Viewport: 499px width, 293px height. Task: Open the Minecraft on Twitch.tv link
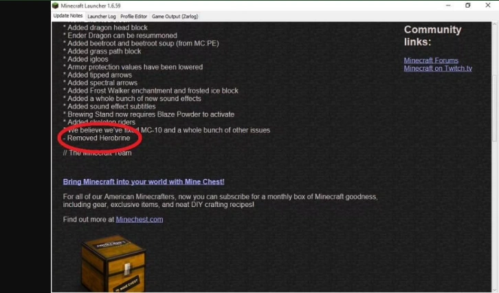[438, 69]
